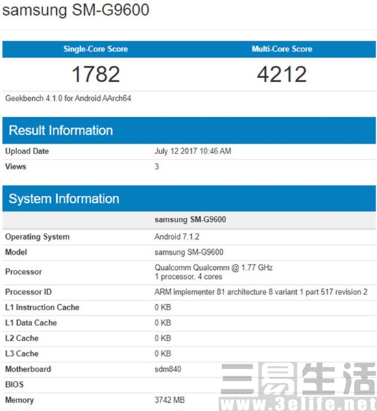Select the 'sdm840' motherboard value
Image resolution: width=377 pixels, height=411 pixels.
pyautogui.click(x=168, y=369)
